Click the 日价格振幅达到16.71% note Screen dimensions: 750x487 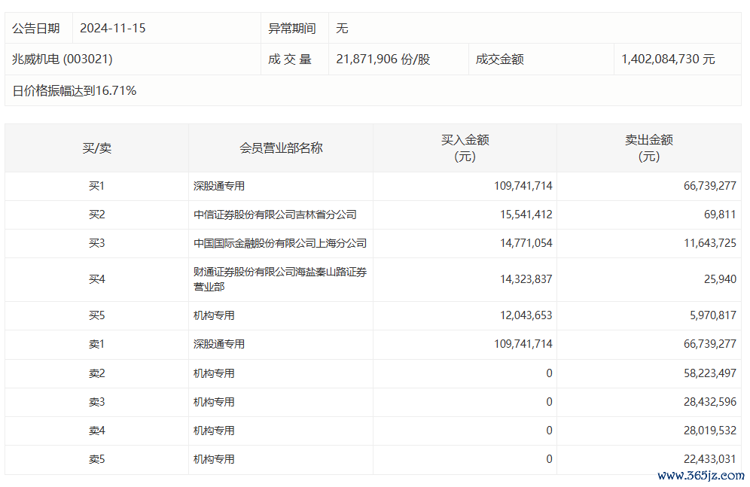point(74,90)
